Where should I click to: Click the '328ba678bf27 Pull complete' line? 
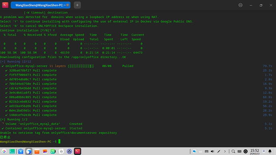(x=31, y=70)
